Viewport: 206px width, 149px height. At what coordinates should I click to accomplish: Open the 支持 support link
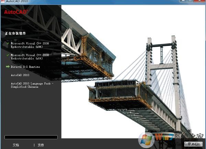41,145
